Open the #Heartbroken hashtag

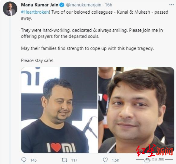35,12
